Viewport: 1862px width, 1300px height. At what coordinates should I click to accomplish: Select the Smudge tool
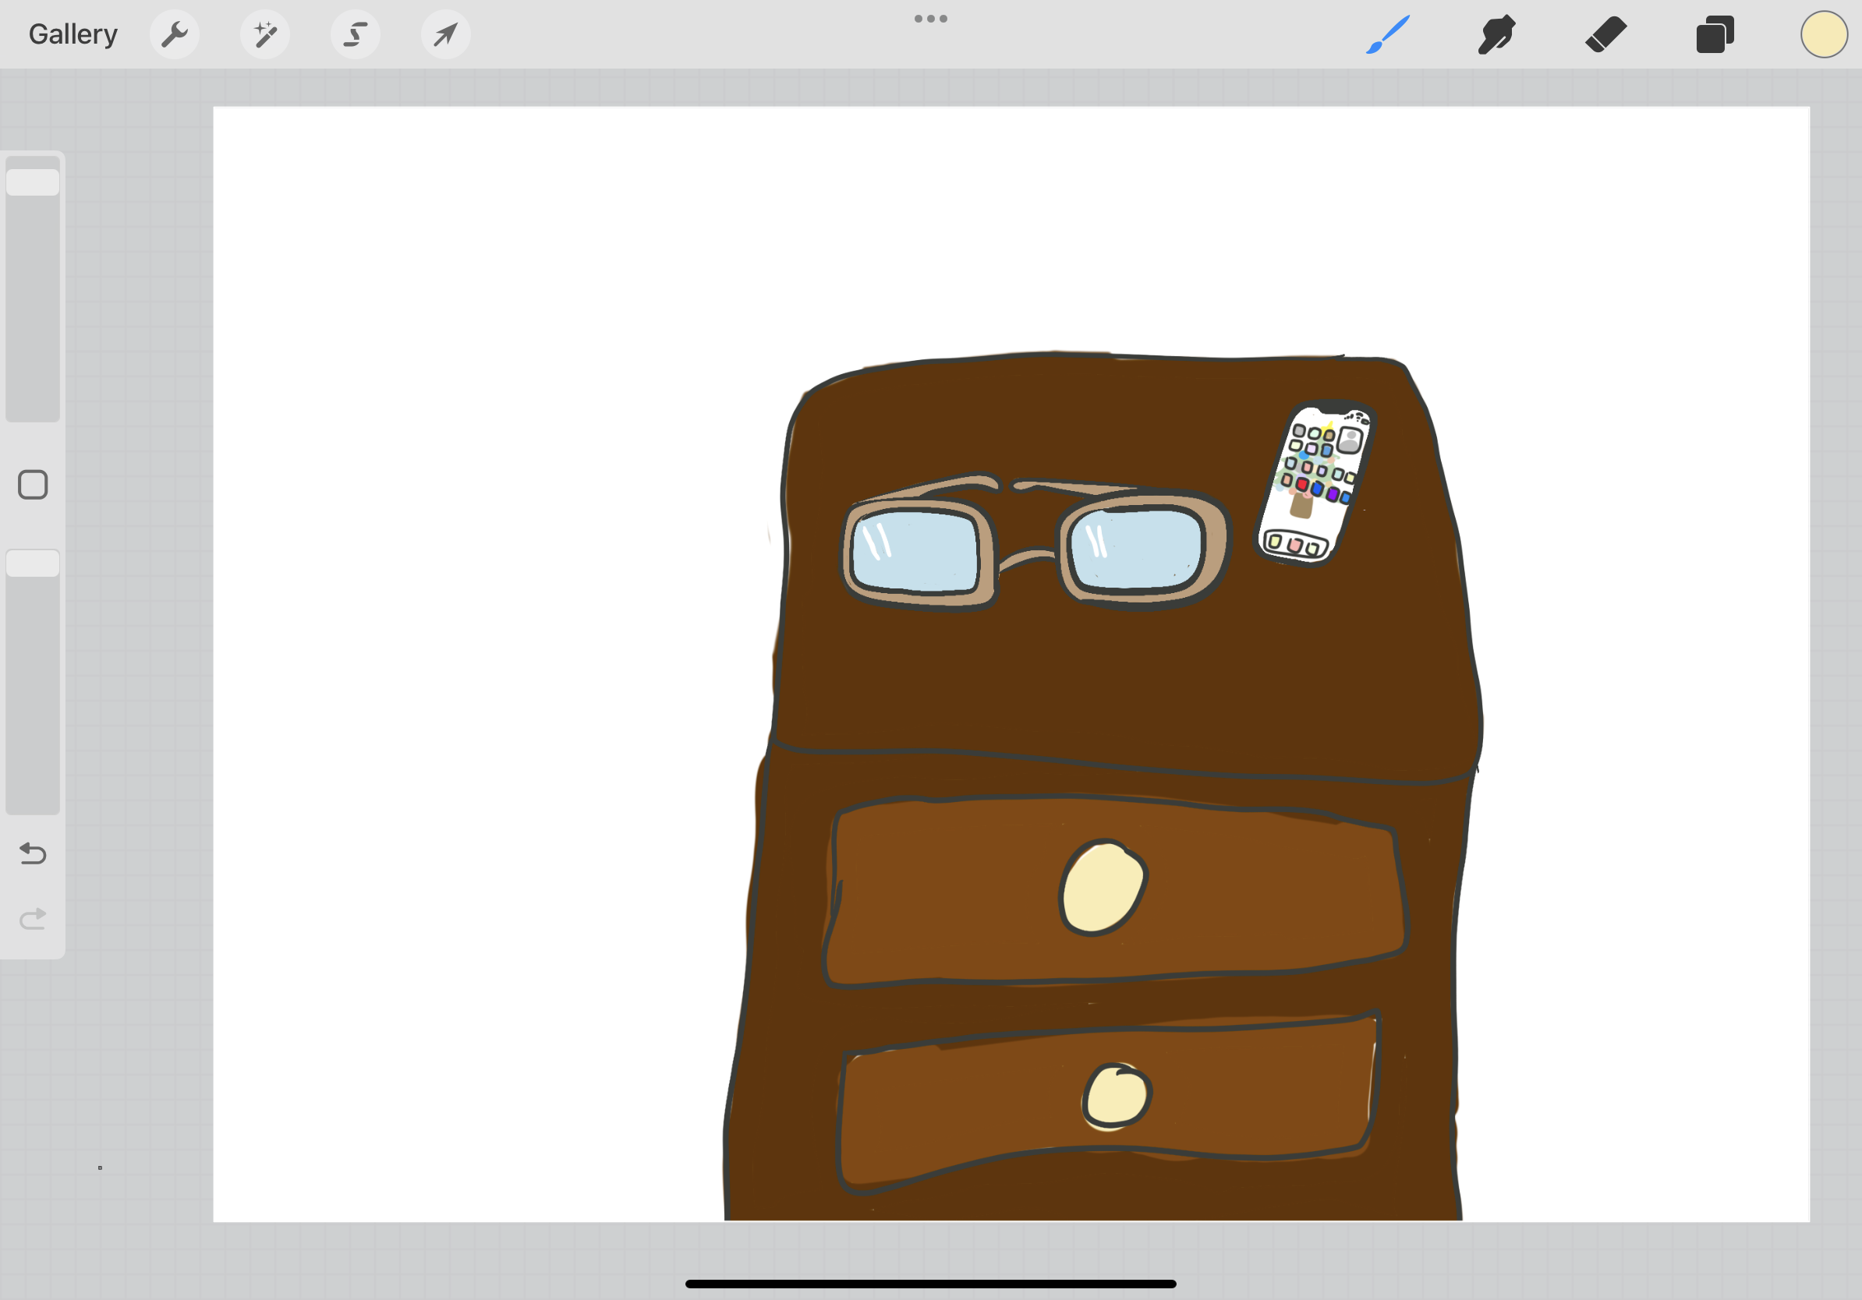click(x=1496, y=34)
